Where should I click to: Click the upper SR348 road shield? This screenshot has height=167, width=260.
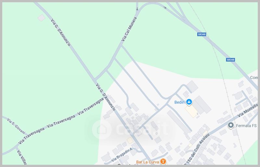click(x=201, y=34)
